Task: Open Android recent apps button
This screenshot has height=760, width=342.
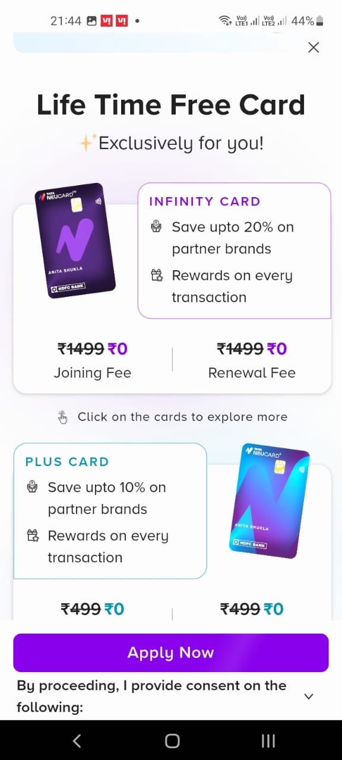Action: [x=268, y=740]
